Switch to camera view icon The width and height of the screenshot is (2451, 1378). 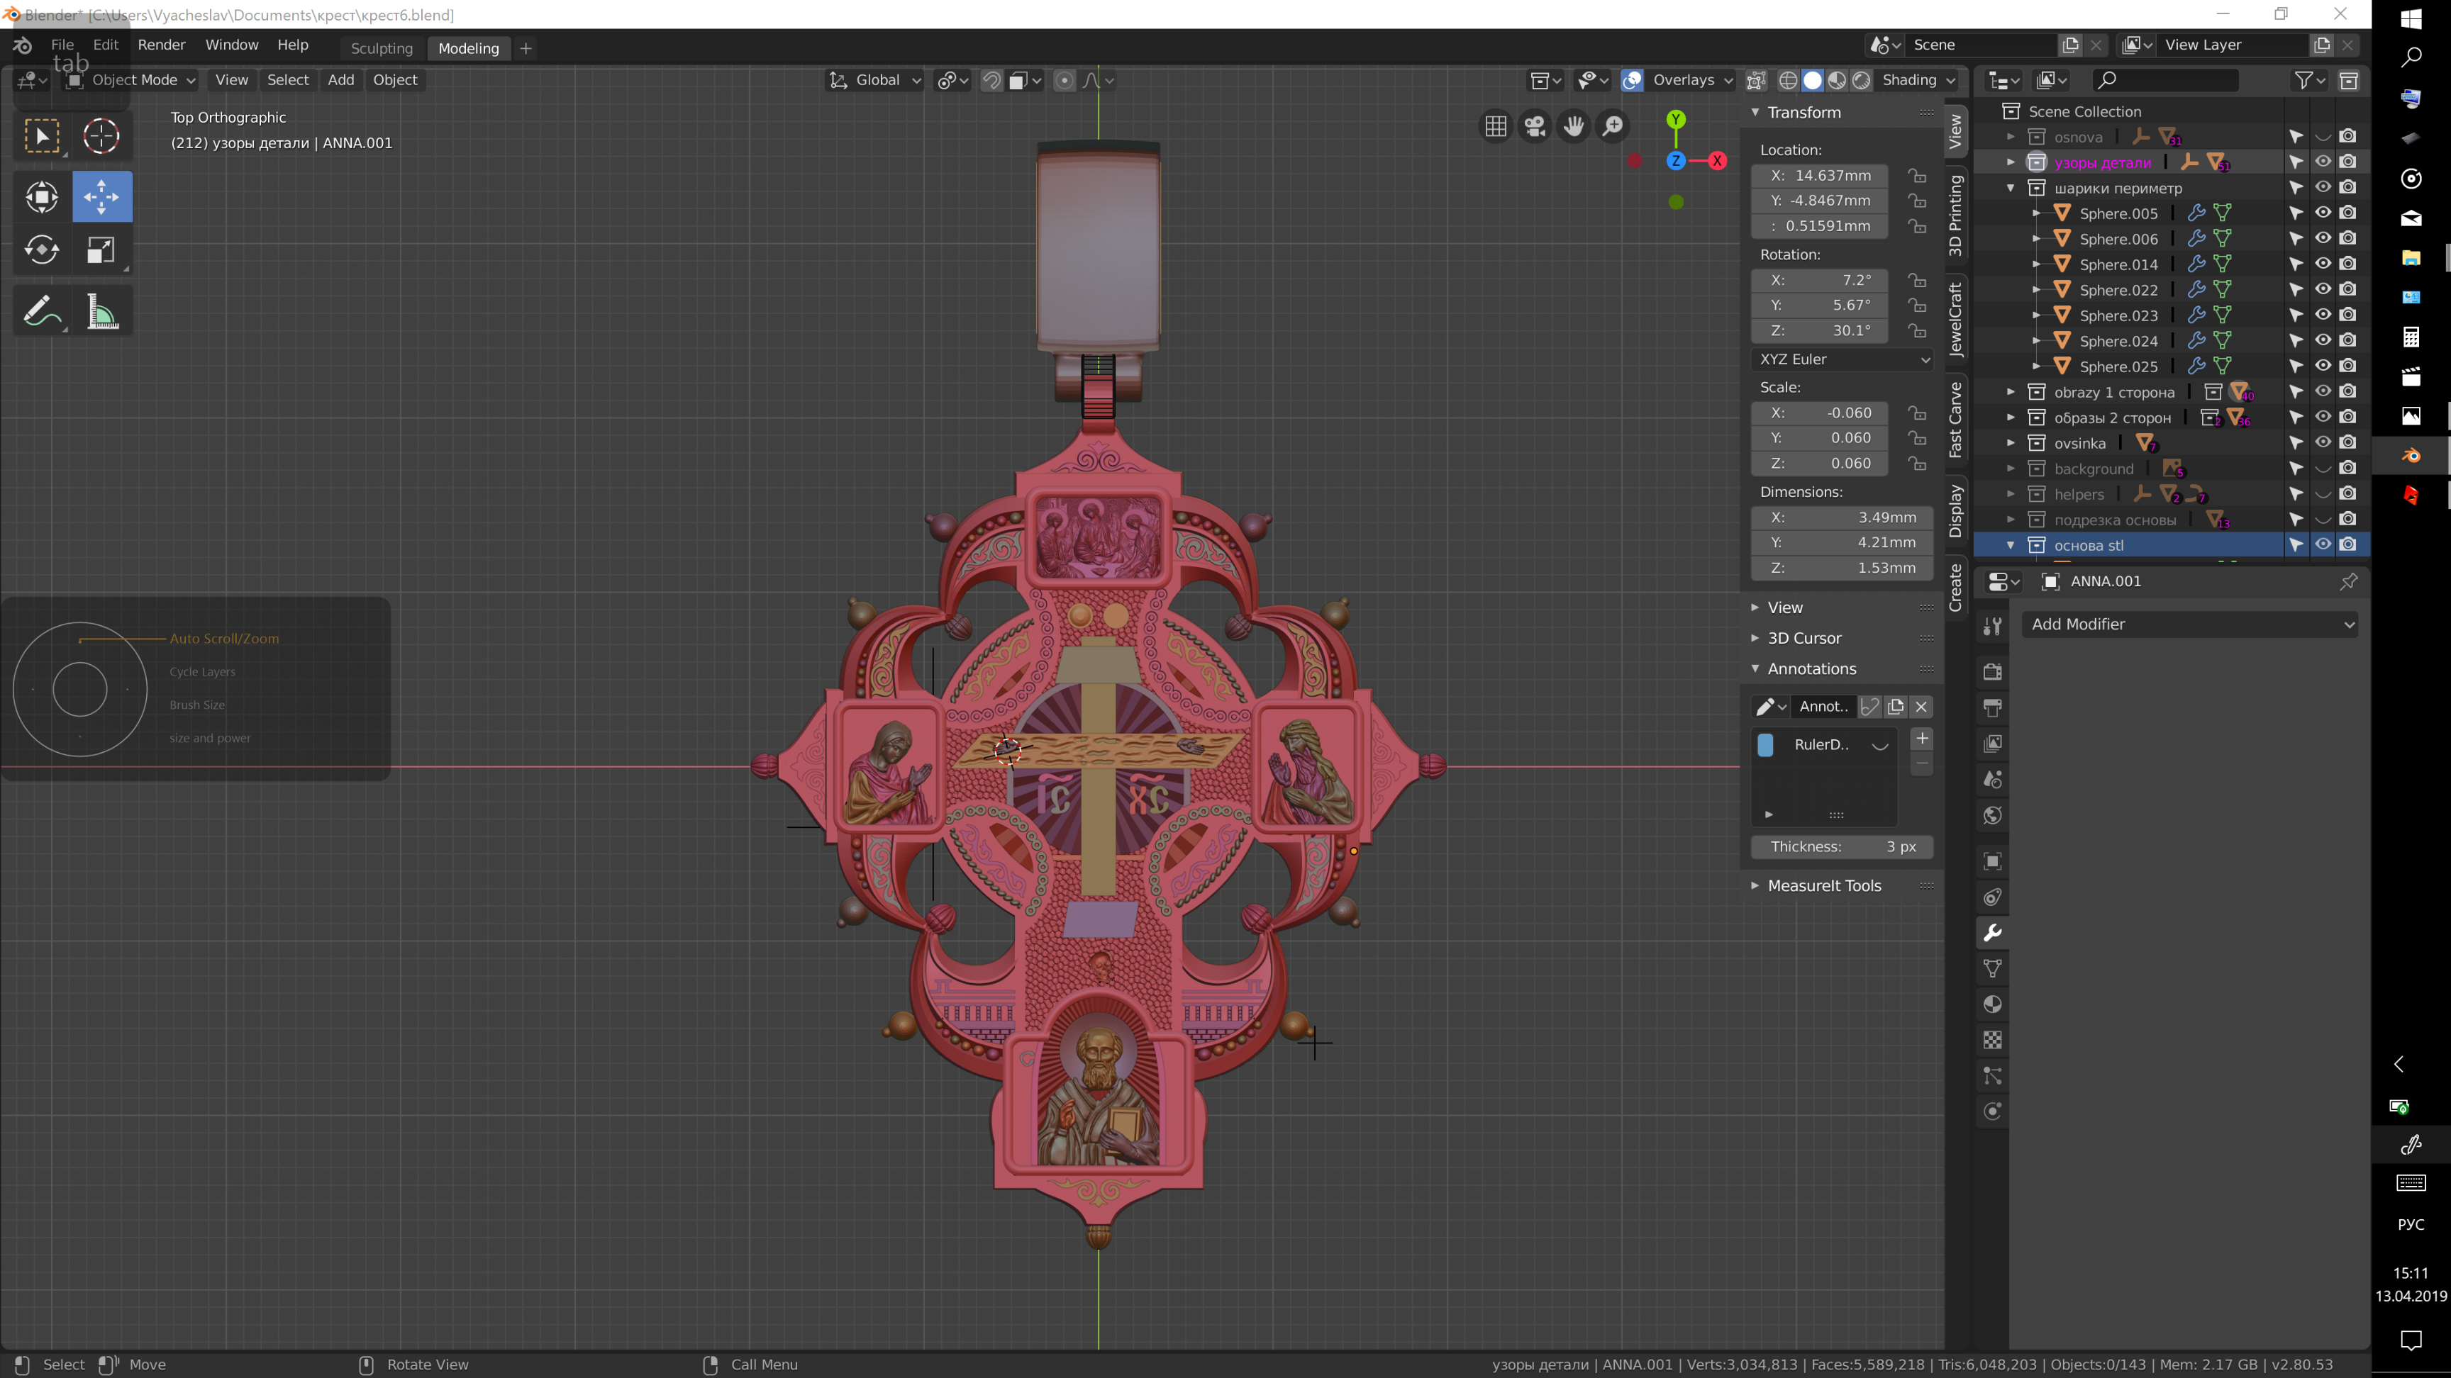(x=1535, y=126)
